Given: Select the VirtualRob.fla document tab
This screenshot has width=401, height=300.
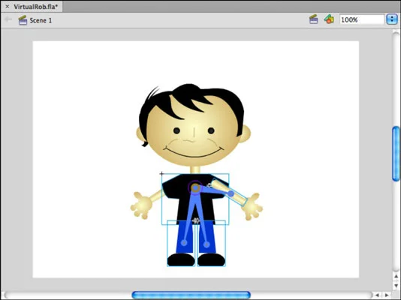Looking at the screenshot, I should (32, 7).
